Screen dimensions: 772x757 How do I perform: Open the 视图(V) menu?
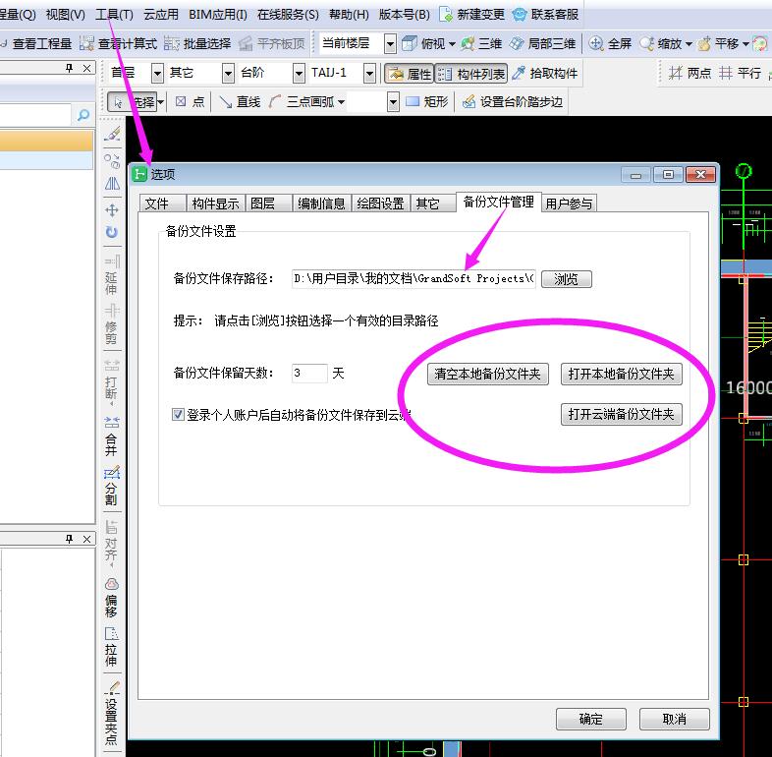[66, 15]
